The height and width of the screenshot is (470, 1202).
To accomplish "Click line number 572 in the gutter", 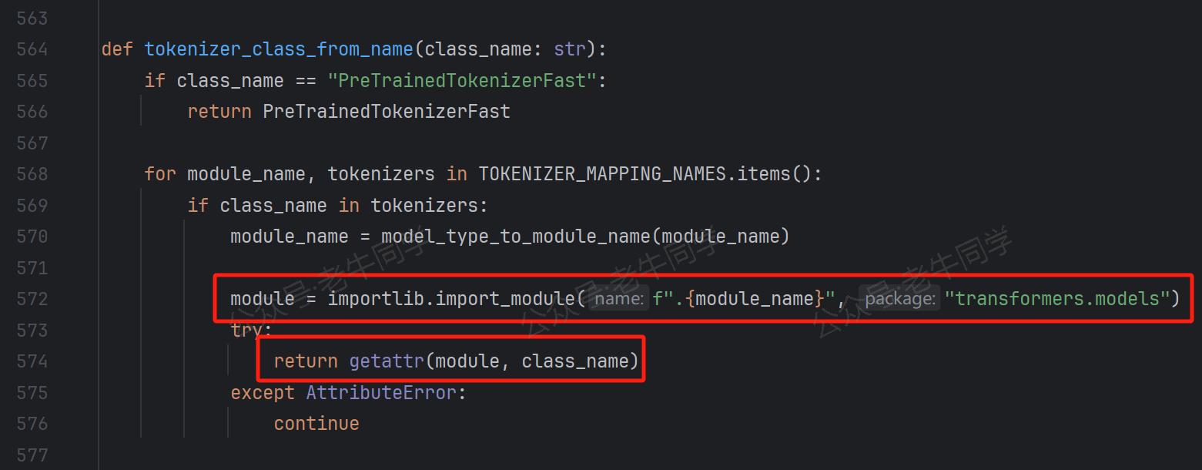I will point(32,299).
